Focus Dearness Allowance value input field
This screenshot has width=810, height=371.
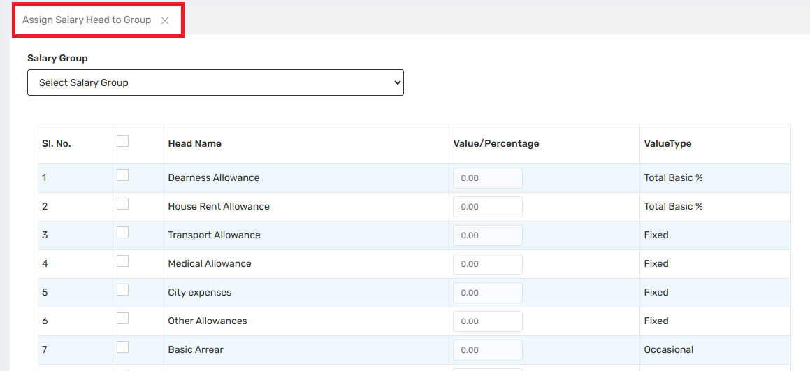pos(488,178)
